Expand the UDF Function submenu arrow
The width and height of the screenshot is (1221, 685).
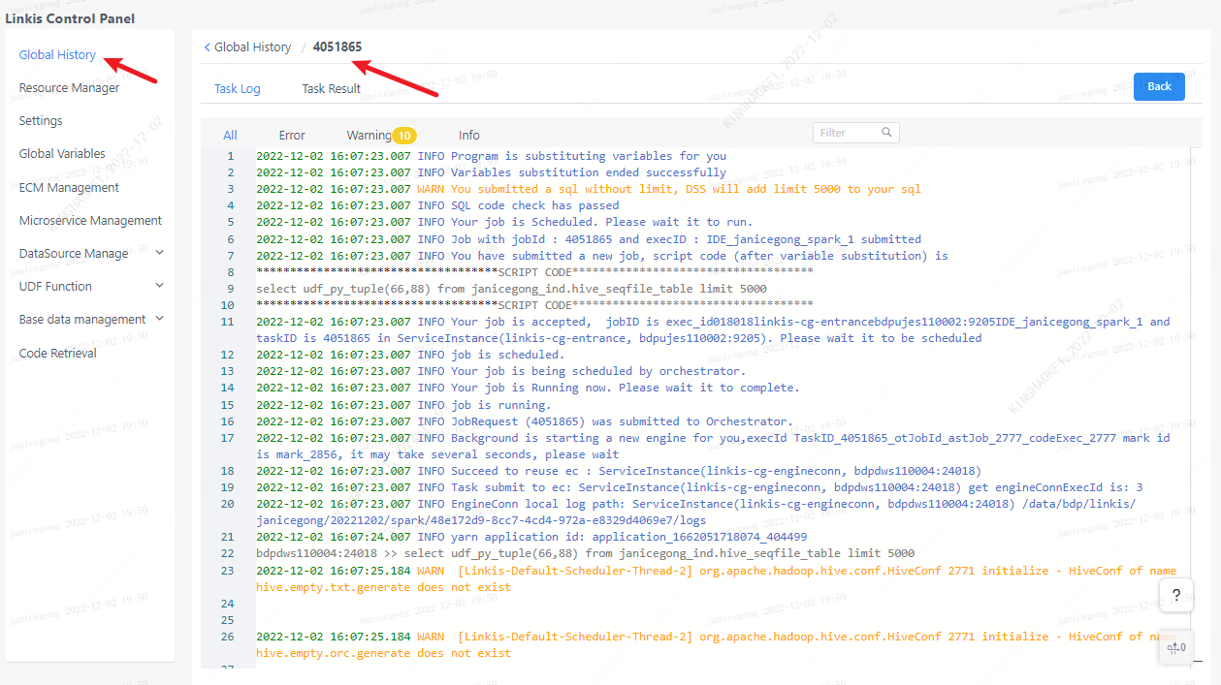tap(160, 286)
